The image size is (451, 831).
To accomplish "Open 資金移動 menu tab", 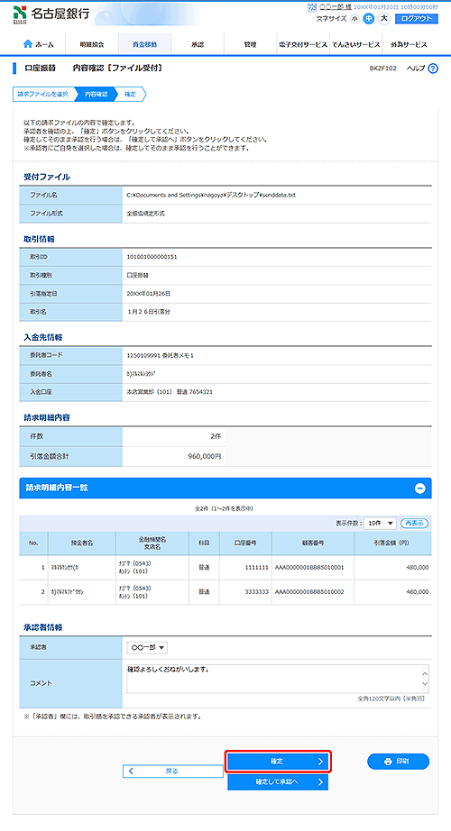I will (144, 44).
